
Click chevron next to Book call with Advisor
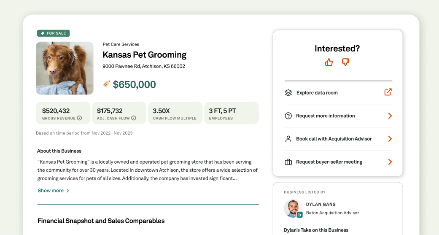click(x=390, y=139)
